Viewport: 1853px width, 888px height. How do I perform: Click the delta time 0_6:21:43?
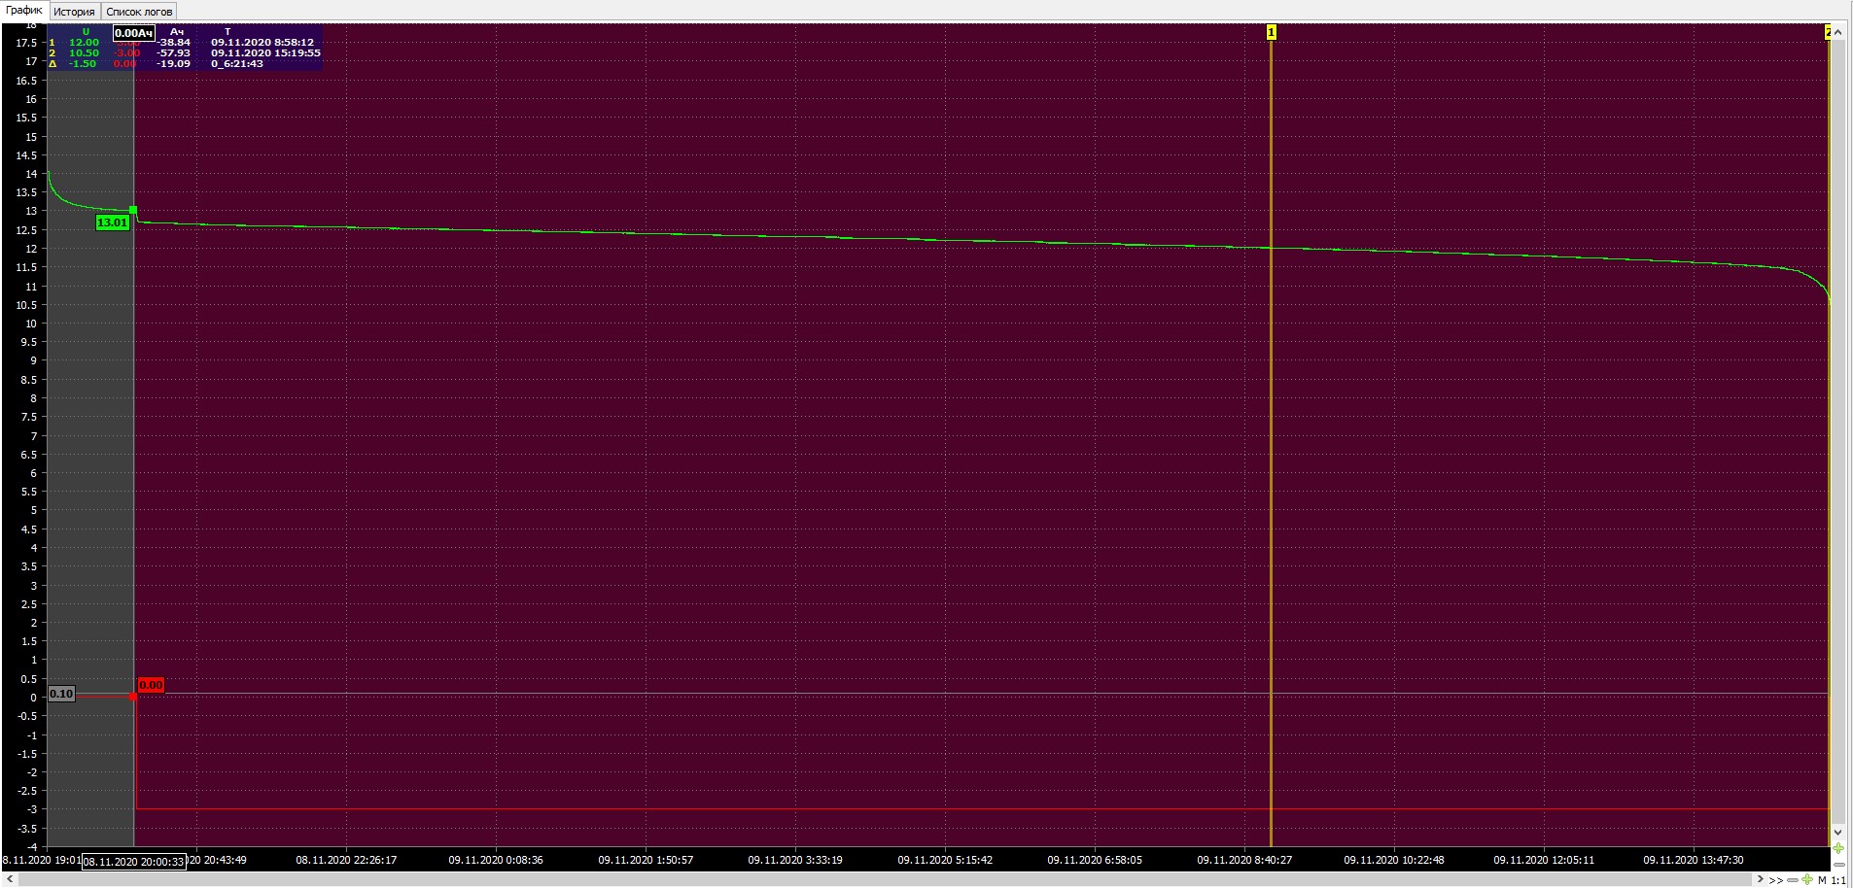click(237, 64)
